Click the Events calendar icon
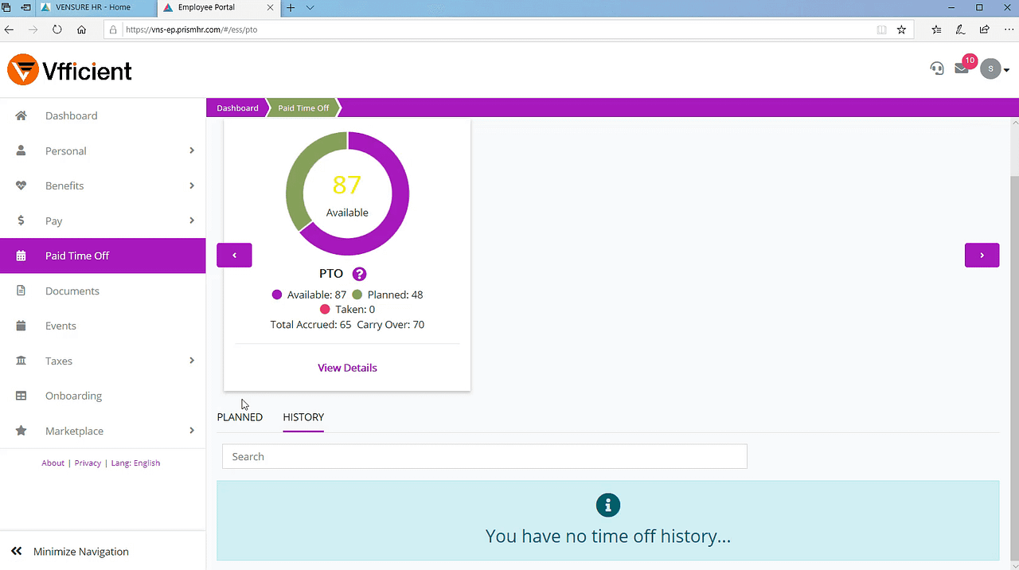This screenshot has height=570, width=1019. pos(21,326)
